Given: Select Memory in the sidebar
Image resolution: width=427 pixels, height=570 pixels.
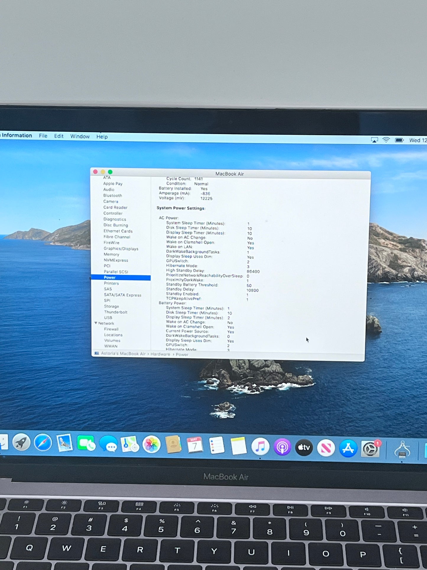Looking at the screenshot, I should click(x=111, y=254).
